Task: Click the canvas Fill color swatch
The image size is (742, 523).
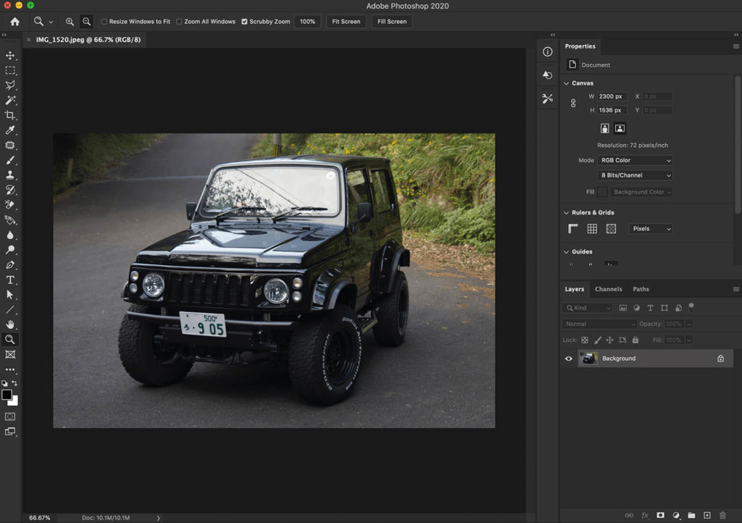Action: click(602, 192)
